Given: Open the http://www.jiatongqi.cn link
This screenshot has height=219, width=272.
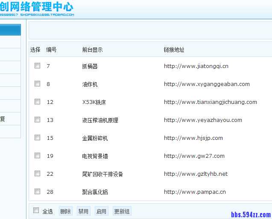Looking at the screenshot, I should click(196, 66).
